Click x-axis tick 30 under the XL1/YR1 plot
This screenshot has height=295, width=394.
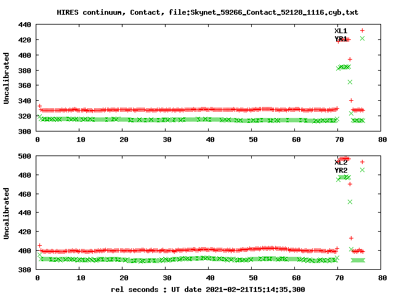(x=167, y=140)
